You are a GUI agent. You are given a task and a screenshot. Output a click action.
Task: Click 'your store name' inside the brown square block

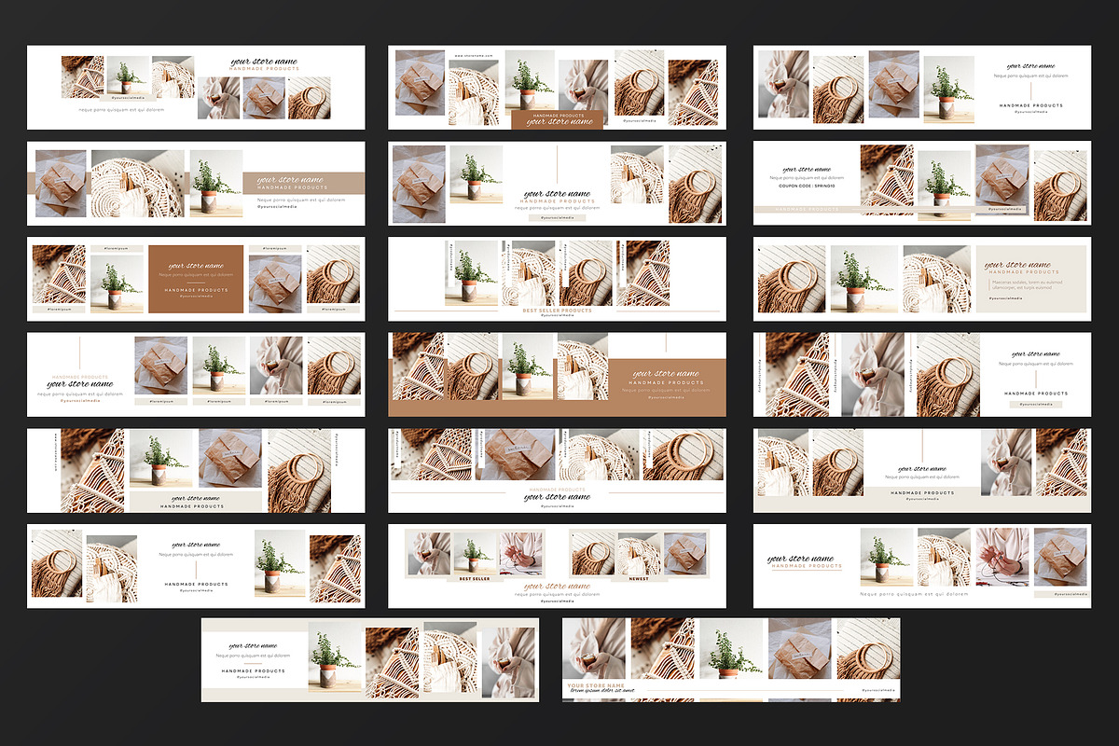[x=196, y=266]
